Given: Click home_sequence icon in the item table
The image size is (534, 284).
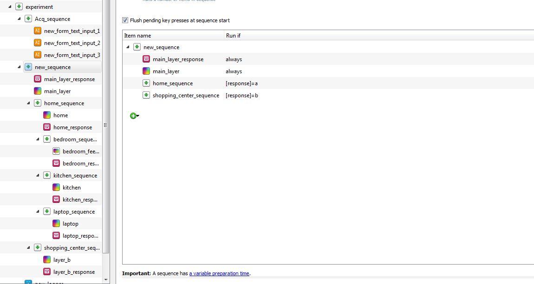Looking at the screenshot, I should pyautogui.click(x=146, y=83).
